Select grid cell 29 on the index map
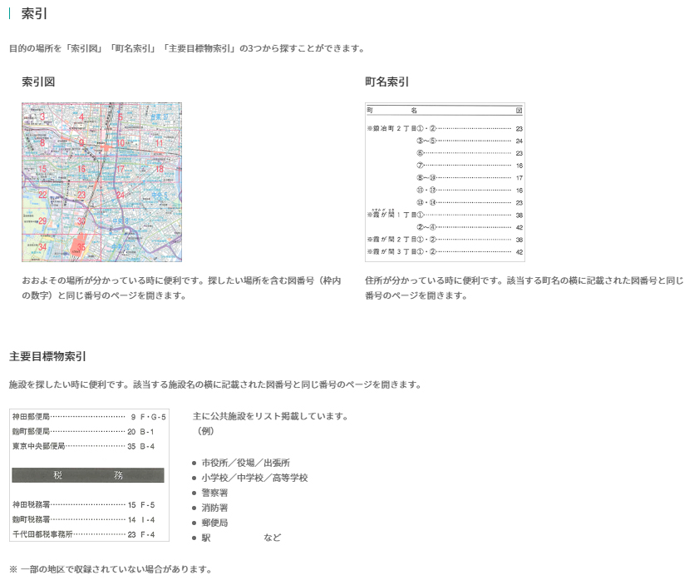The width and height of the screenshot is (699, 585). [42, 221]
